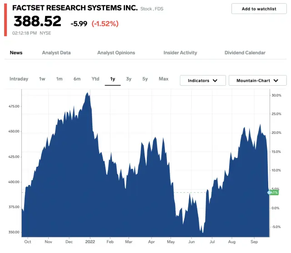Open the Indicators dropdown

point(203,81)
